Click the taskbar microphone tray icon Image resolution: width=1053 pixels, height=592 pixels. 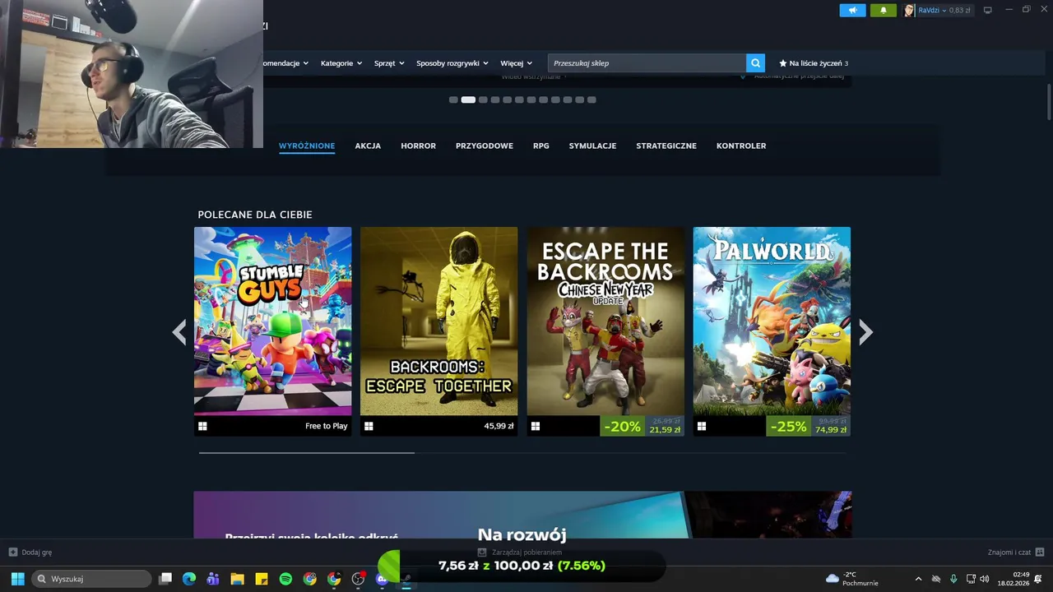[953, 579]
